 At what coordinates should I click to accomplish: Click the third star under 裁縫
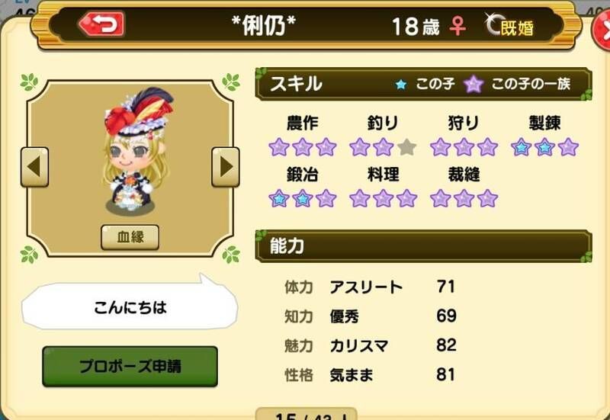487,198
